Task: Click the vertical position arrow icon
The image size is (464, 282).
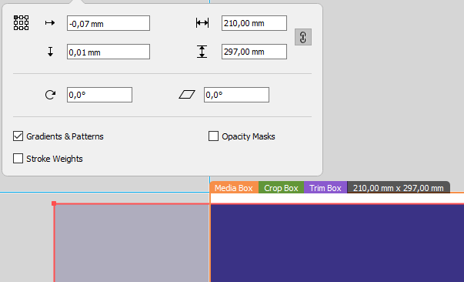Action: (50, 52)
